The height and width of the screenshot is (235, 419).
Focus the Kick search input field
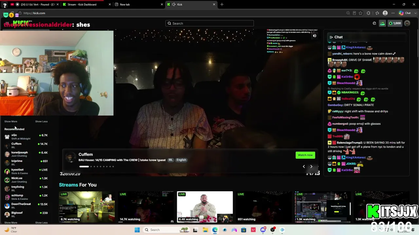(x=209, y=23)
